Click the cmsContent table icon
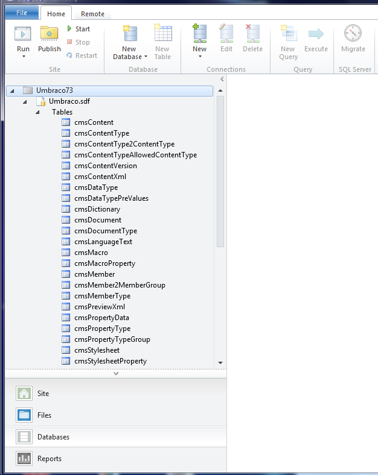Screen dimensions: 378x475 [66, 122]
